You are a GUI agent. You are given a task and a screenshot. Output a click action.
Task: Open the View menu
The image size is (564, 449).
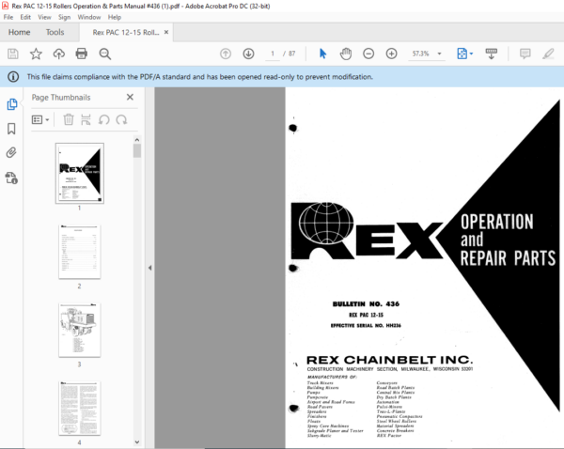[x=44, y=17]
